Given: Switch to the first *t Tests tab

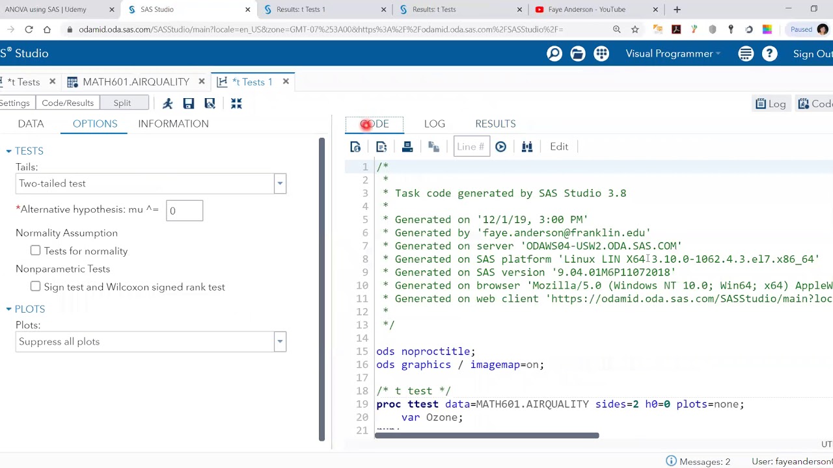Looking at the screenshot, I should (23, 82).
